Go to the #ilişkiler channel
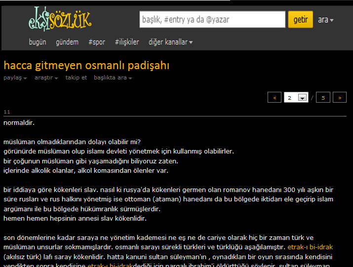 127,42
